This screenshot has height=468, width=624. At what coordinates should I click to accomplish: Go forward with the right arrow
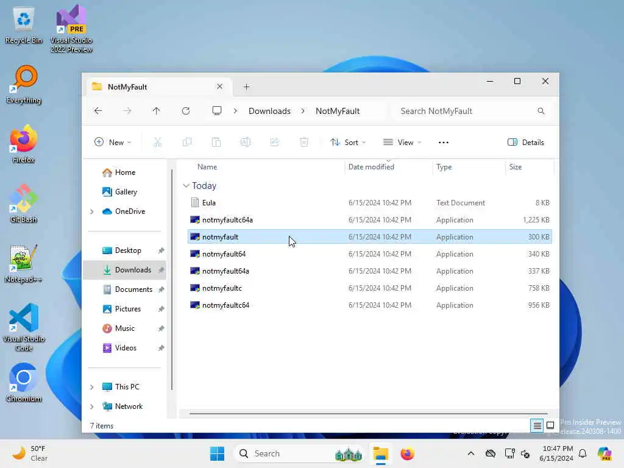pyautogui.click(x=127, y=111)
